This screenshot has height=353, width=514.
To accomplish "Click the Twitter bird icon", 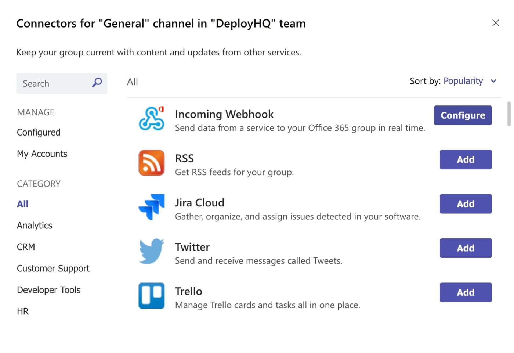I will [151, 251].
